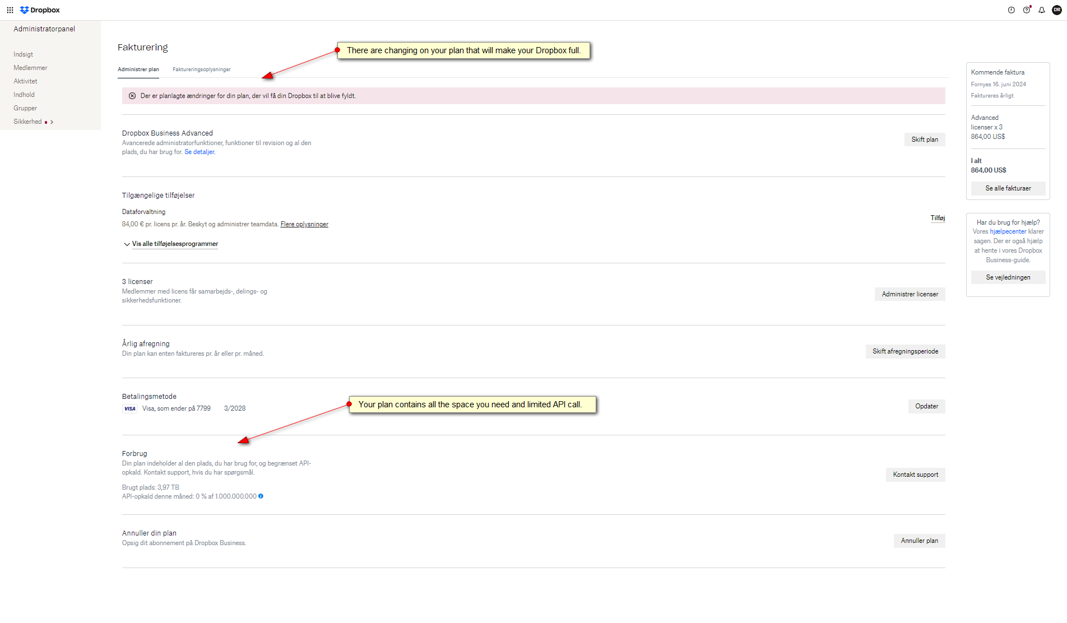Click the Annuller din plan heading
1067x623 pixels.
click(x=149, y=533)
